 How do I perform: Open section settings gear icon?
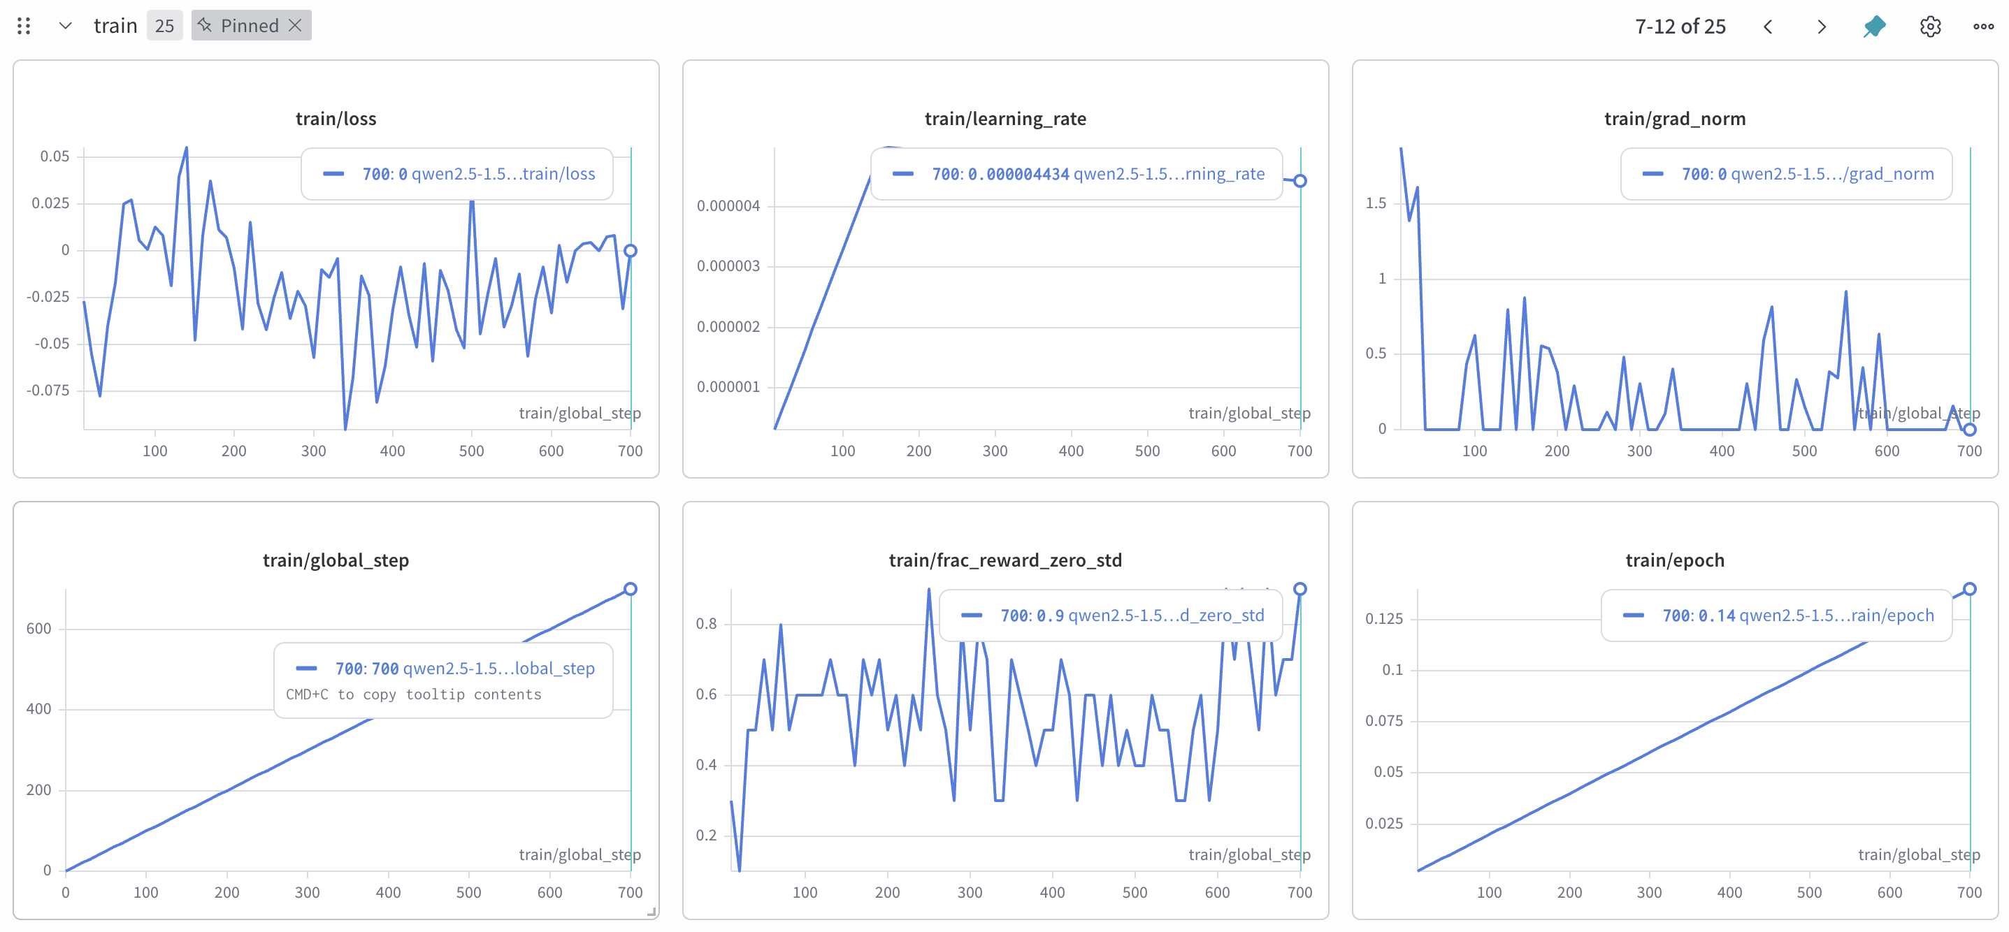click(x=1930, y=27)
